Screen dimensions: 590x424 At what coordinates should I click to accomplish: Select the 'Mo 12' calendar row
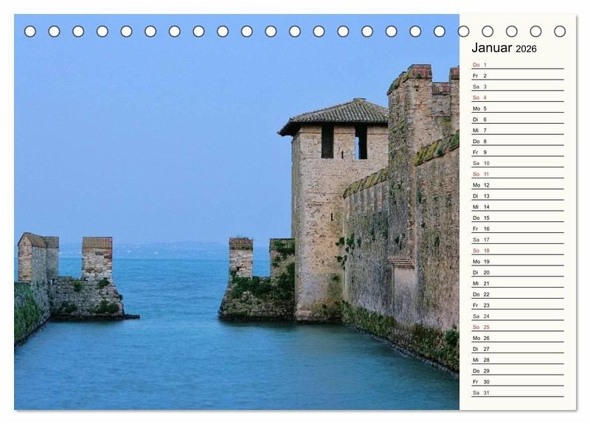coord(518,185)
